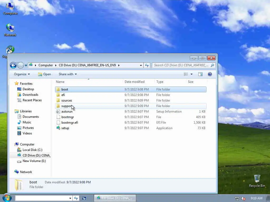Open Explorer help icon

tap(210, 74)
